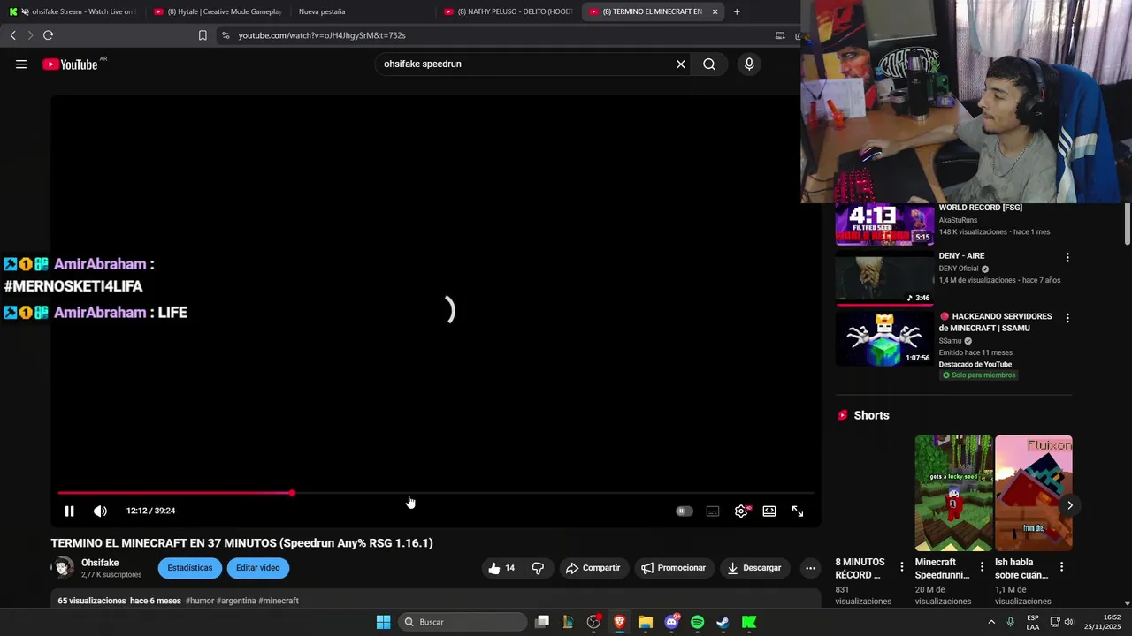Like the video
This screenshot has height=636, width=1132.
pyautogui.click(x=501, y=568)
